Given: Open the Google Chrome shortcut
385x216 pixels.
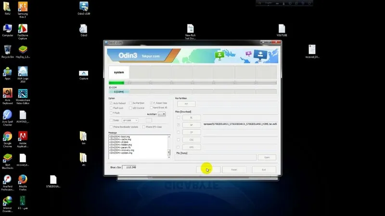Looking at the screenshot, I should pyautogui.click(x=8, y=136).
